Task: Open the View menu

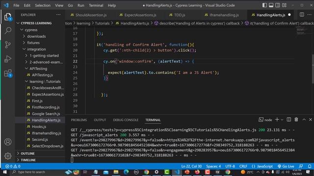Action: click(x=59, y=5)
